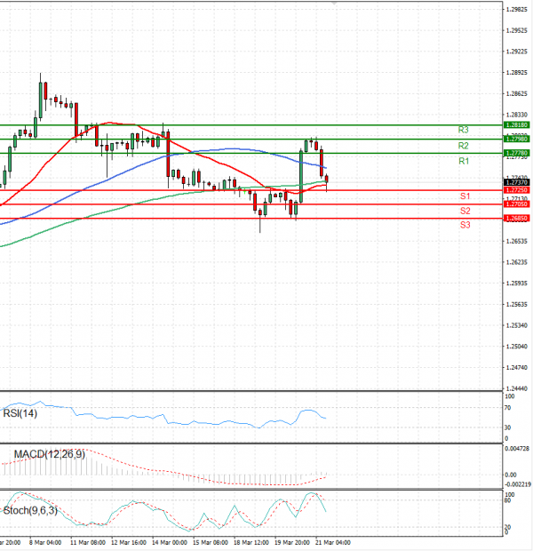Image resolution: width=533 pixels, height=551 pixels.
Task: Click the MACD(12,26,9) indicator label
Action: coord(50,454)
